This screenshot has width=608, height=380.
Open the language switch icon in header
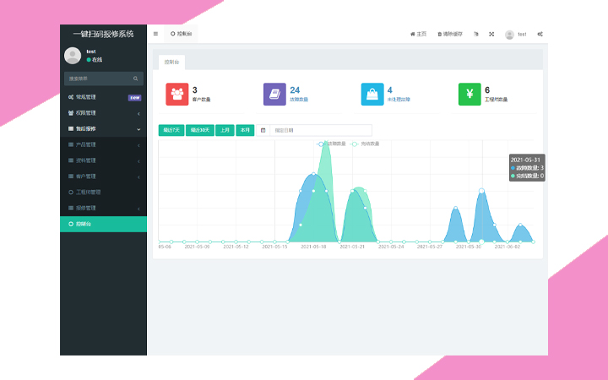pos(476,34)
